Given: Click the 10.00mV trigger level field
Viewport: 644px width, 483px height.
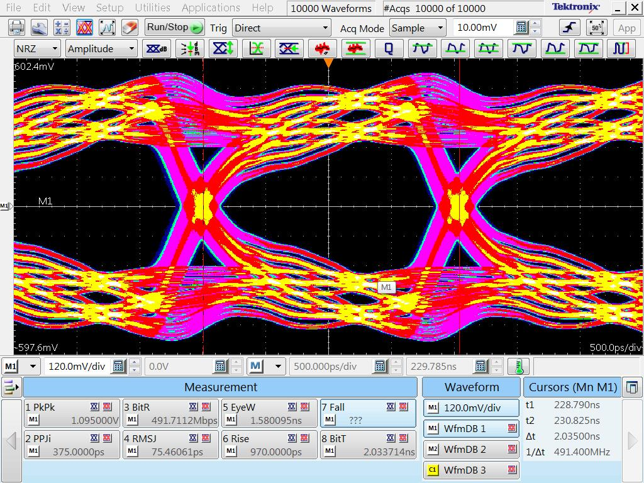Looking at the screenshot, I should pyautogui.click(x=484, y=28).
